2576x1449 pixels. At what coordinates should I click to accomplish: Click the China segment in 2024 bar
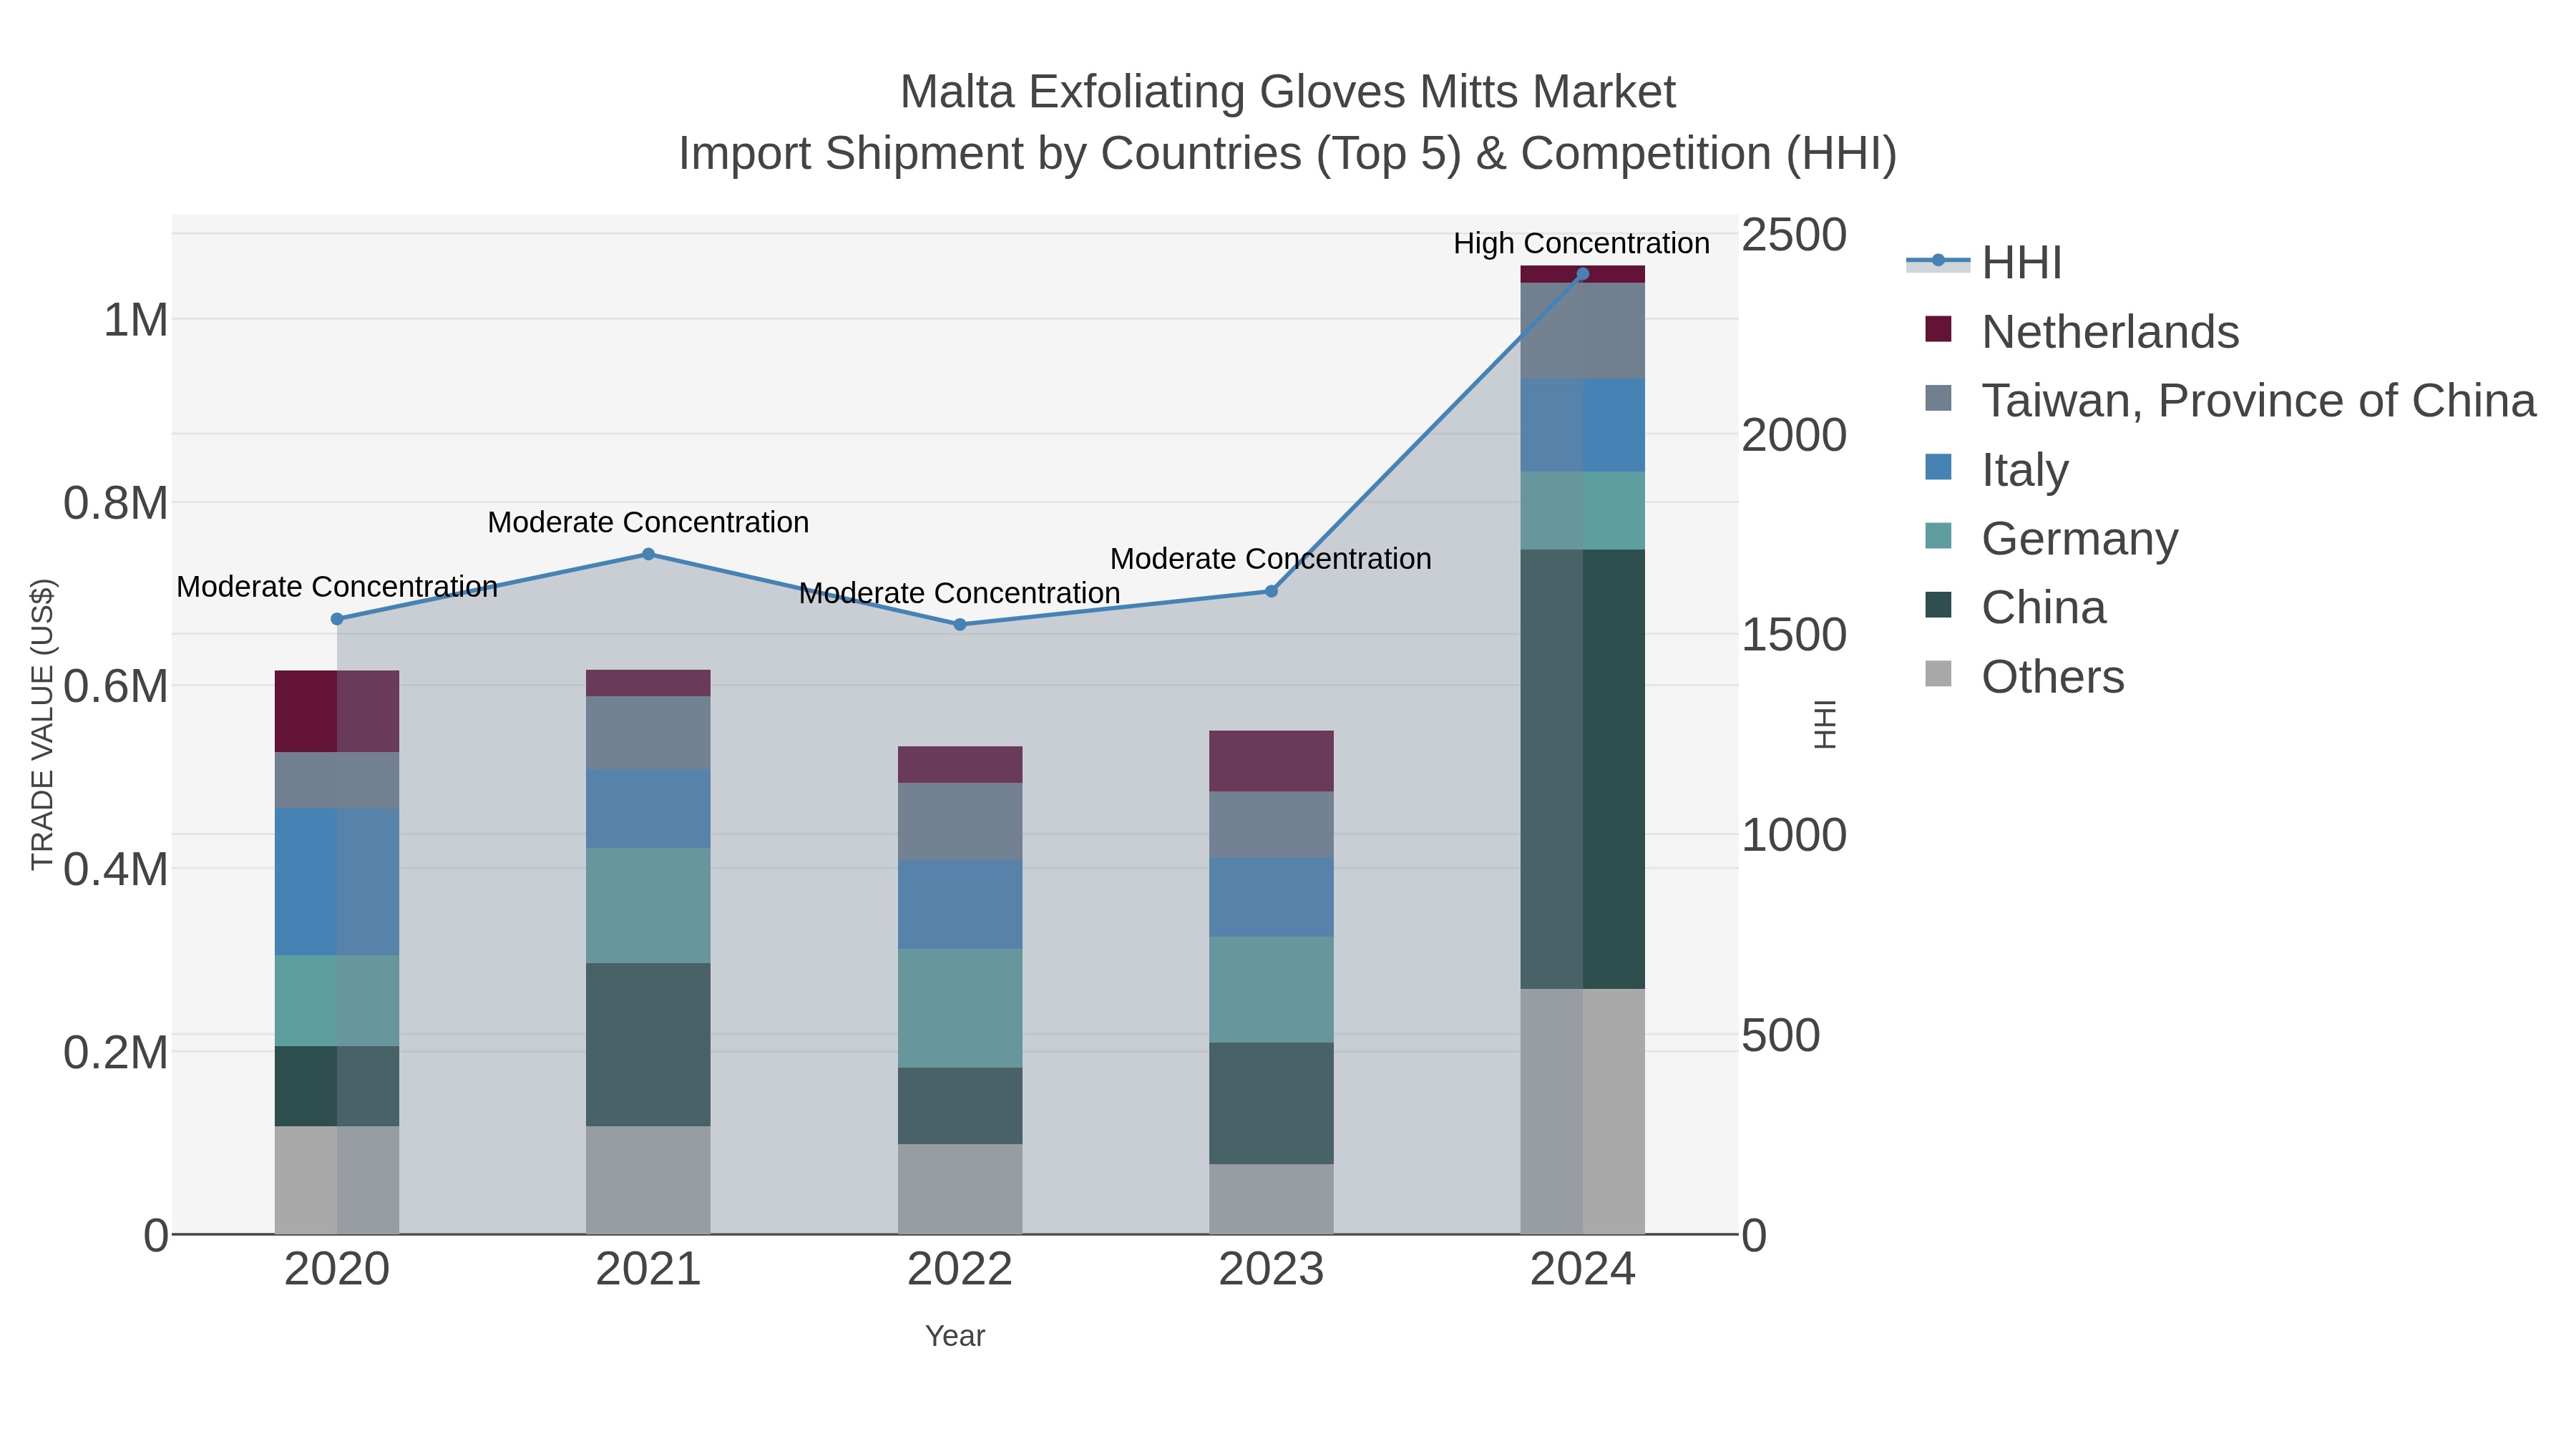click(1583, 769)
